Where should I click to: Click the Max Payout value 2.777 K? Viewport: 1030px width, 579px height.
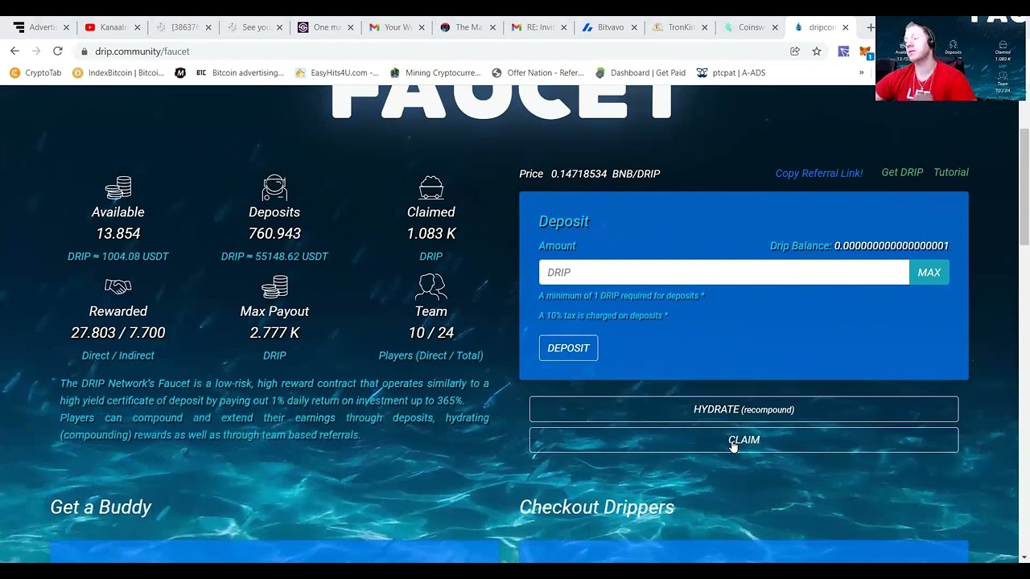[x=274, y=332]
